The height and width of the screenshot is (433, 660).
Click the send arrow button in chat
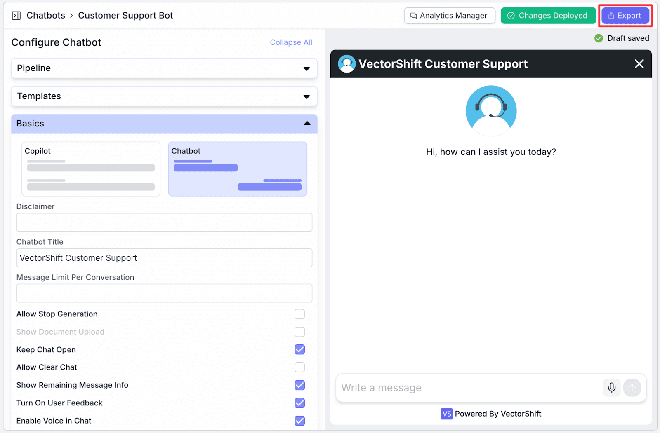(632, 387)
